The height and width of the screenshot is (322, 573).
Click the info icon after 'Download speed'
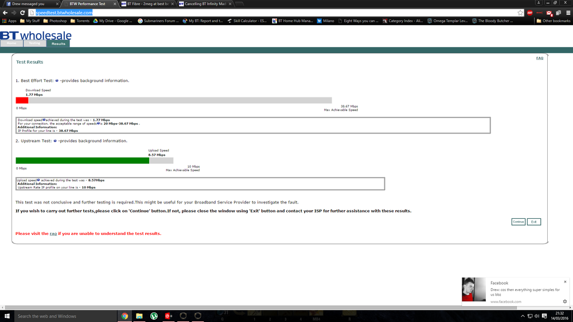pos(44,120)
